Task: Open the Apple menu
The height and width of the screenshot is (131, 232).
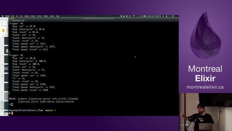Action: (x=3, y=16)
